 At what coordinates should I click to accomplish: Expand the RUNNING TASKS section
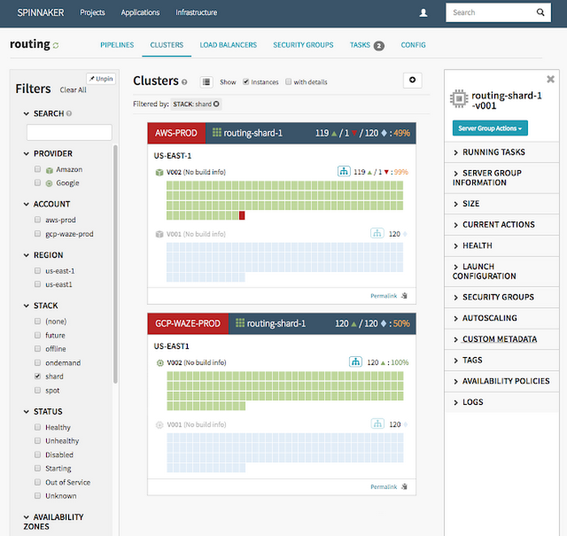[x=501, y=152]
